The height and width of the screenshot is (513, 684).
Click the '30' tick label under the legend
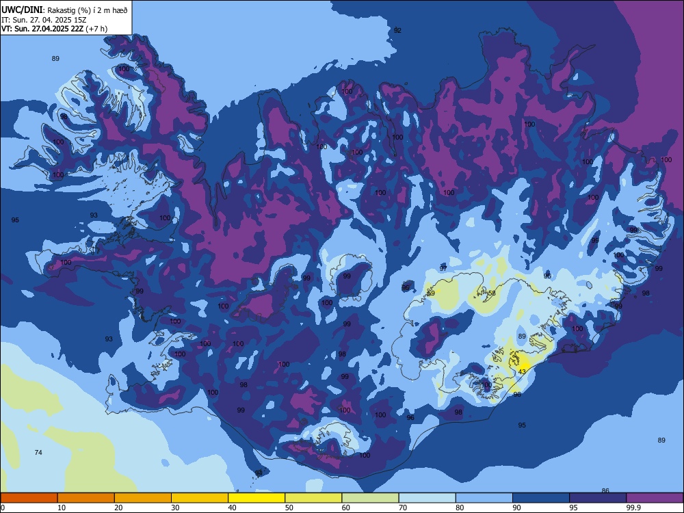(175, 508)
